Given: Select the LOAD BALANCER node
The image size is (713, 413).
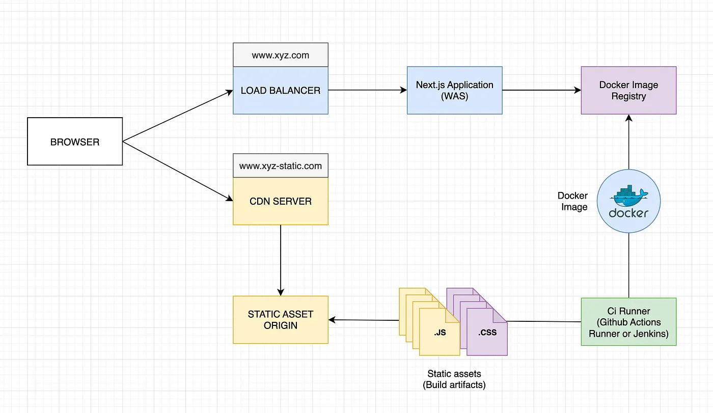Looking at the screenshot, I should pos(281,91).
